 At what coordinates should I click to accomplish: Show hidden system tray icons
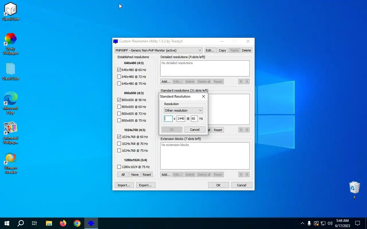(x=302, y=223)
